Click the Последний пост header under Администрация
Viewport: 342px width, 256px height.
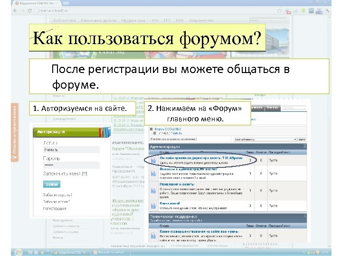[279, 152]
